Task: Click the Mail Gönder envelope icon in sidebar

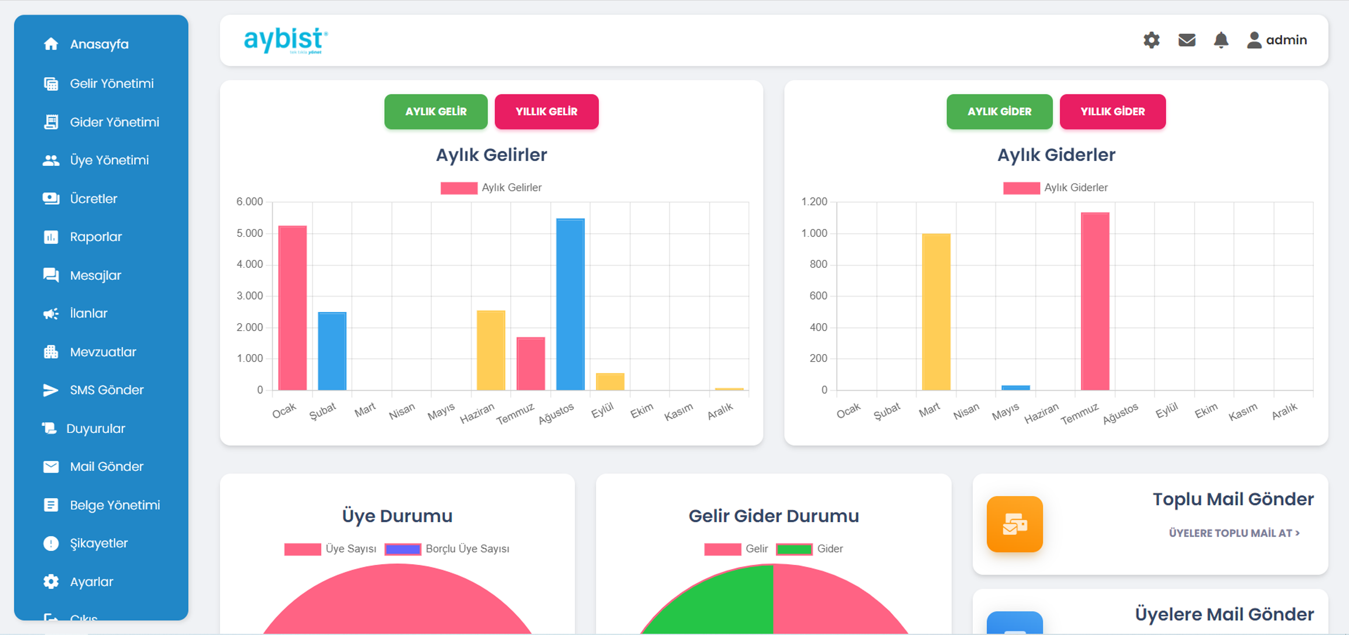Action: coord(51,466)
